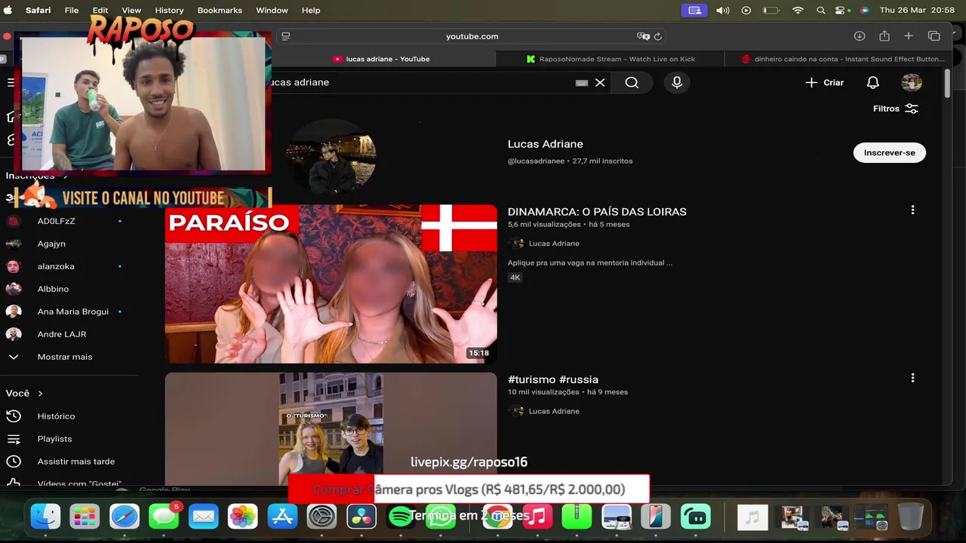Open Trash in the Dock
The image size is (966, 543).
coord(911,517)
